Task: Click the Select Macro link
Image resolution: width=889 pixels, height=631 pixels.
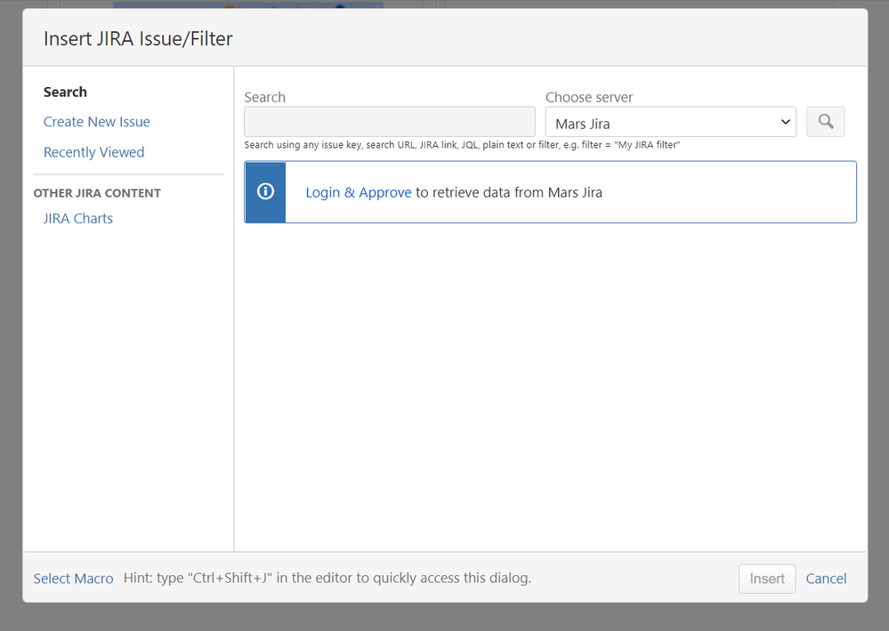Action: [73, 578]
